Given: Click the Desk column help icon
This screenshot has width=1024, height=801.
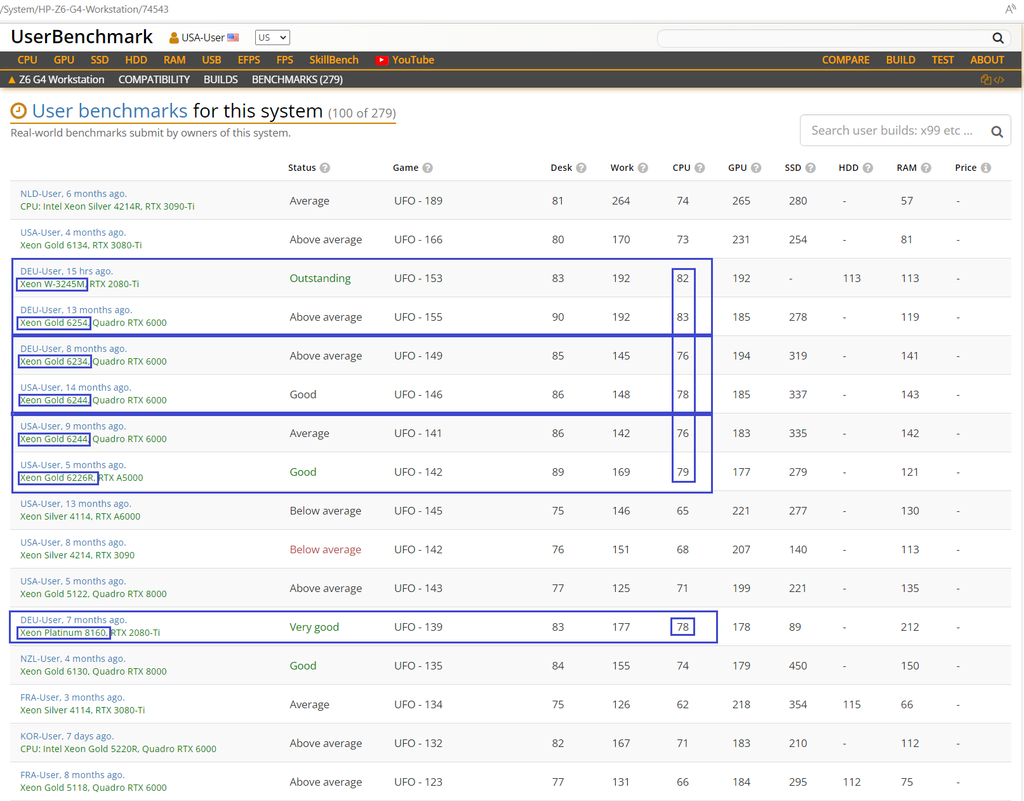Looking at the screenshot, I should click(x=582, y=168).
